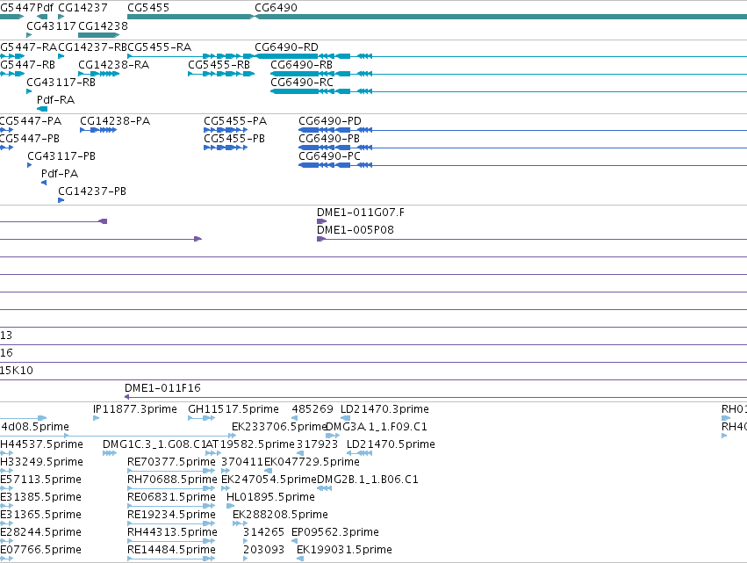The image size is (747, 563).
Task: Select EST EK247054.5prime label
Action: coord(269,480)
